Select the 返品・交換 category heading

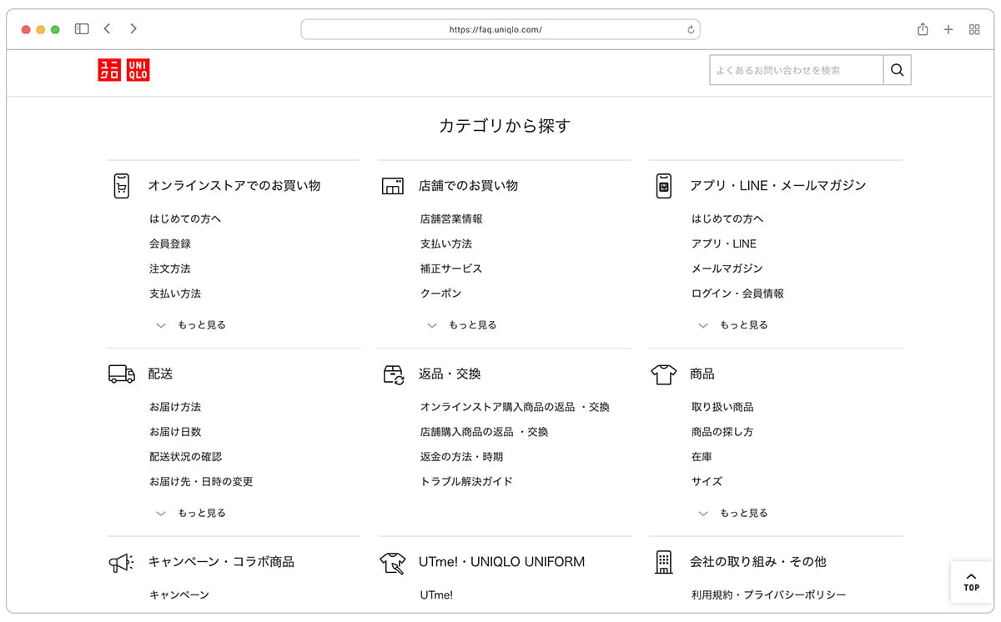[x=450, y=374]
